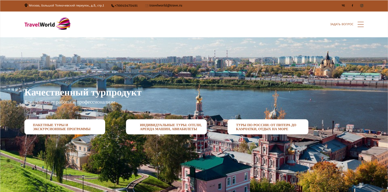Click the "Богатый опыт работы и профессионализм" subtitle
This screenshot has width=388, height=192.
70,102
